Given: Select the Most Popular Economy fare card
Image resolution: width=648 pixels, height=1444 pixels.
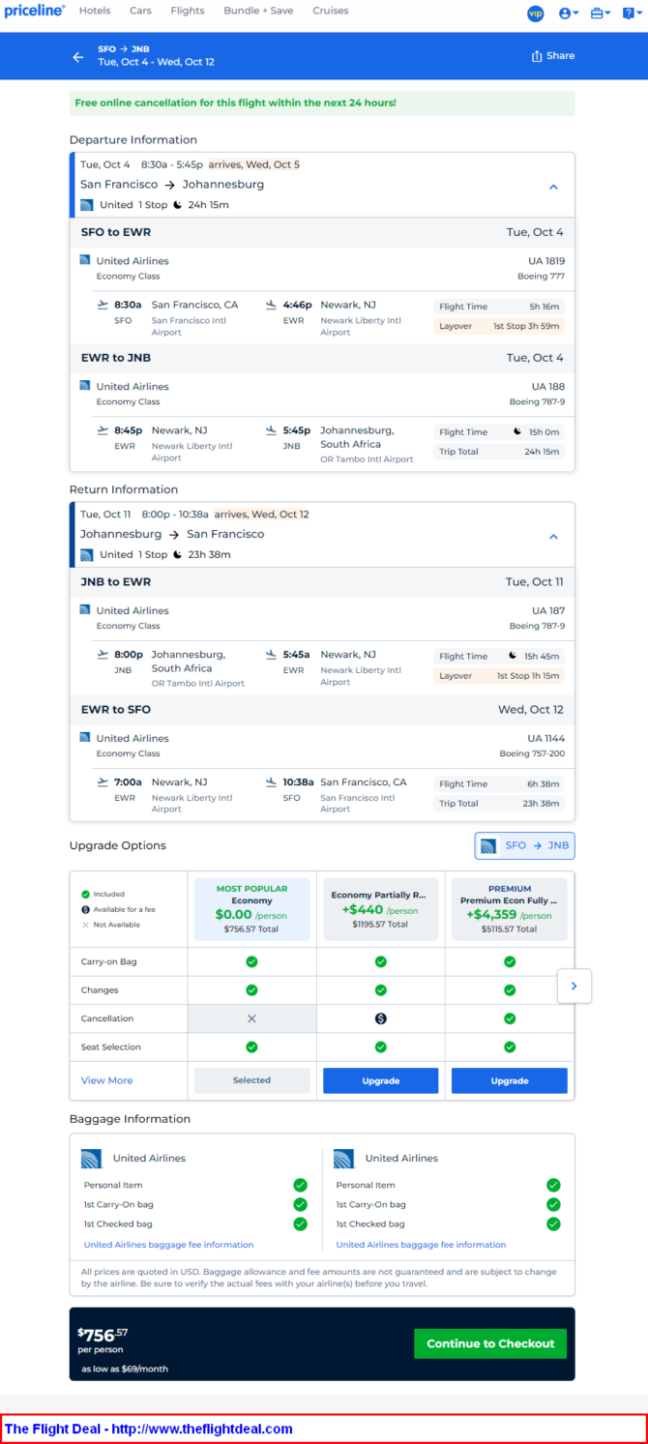Looking at the screenshot, I should (x=251, y=909).
